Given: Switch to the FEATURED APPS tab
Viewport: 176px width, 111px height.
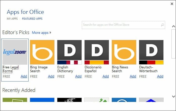Looking at the screenshot, I should click(32, 19).
